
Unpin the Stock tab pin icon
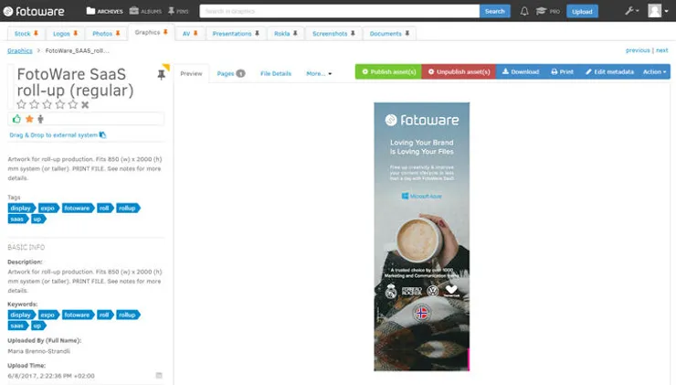36,33
